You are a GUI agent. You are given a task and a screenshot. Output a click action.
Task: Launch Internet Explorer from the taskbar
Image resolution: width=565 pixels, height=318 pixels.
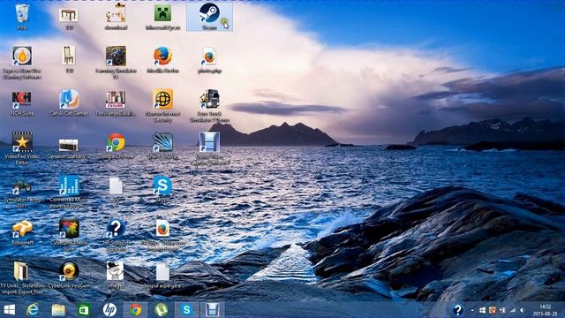tap(33, 310)
